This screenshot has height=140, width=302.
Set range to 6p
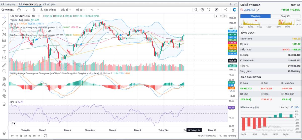click(x=21, y=136)
